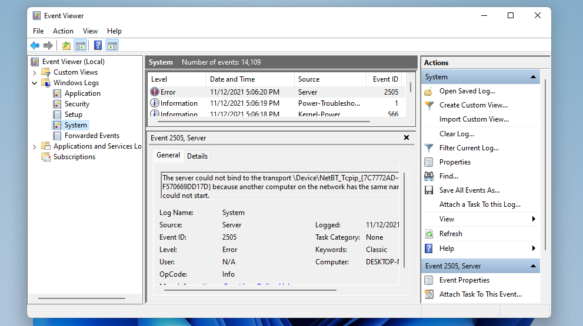Image resolution: width=583 pixels, height=326 pixels.
Task: Collapse the Event 2505, Server actions section
Action: (533, 266)
